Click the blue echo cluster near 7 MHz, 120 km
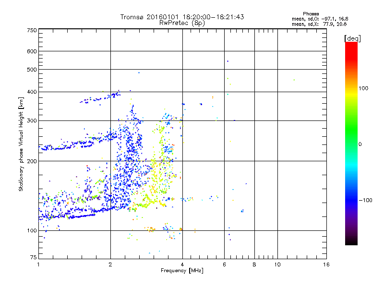This screenshot has height=288, width=384. coord(242,211)
